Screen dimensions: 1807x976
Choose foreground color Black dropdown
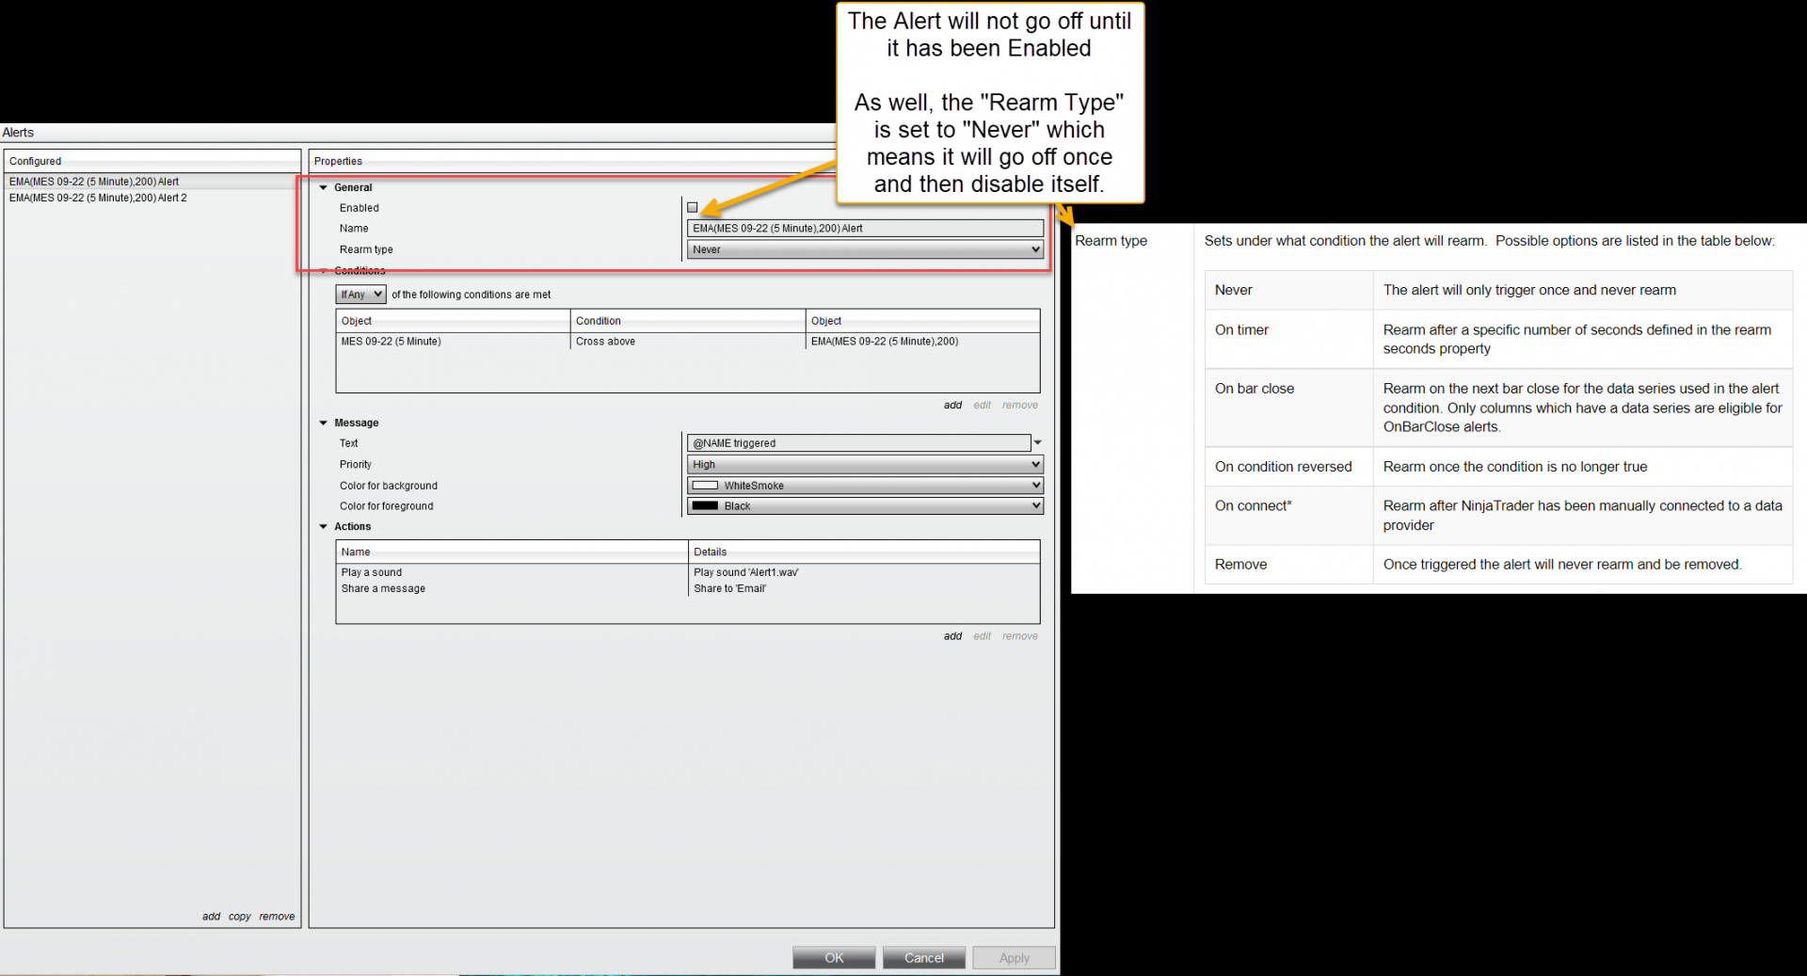pyautogui.click(x=865, y=506)
